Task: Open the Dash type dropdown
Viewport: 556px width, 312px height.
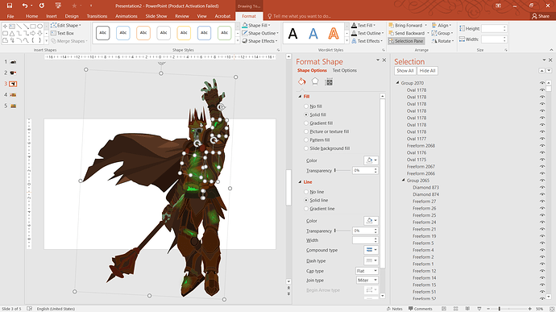Action: tap(371, 260)
